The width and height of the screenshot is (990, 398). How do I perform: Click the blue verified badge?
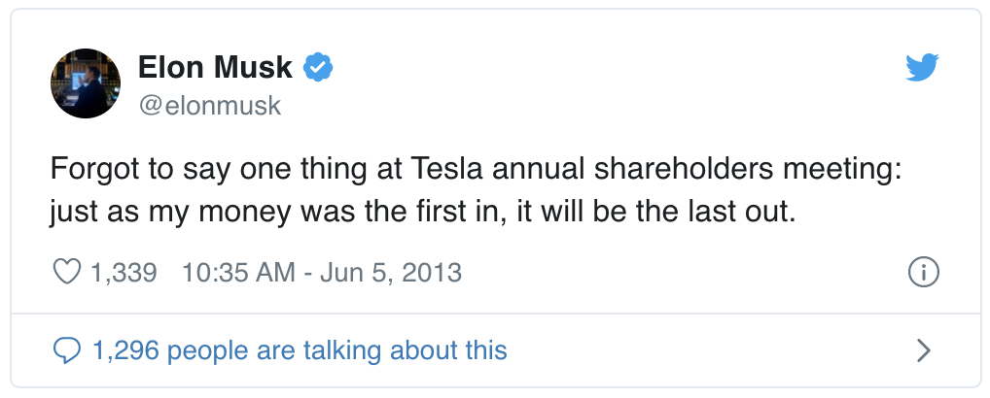point(319,67)
